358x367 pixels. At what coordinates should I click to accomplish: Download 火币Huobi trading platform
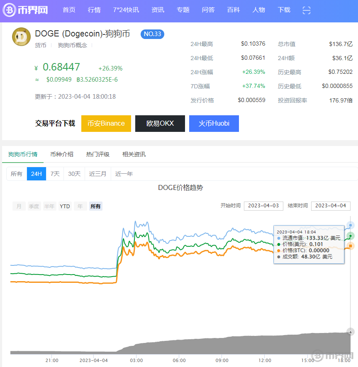[x=214, y=123]
